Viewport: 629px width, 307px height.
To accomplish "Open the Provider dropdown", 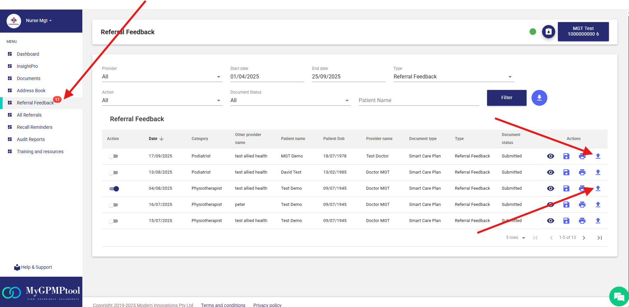I will pyautogui.click(x=162, y=77).
